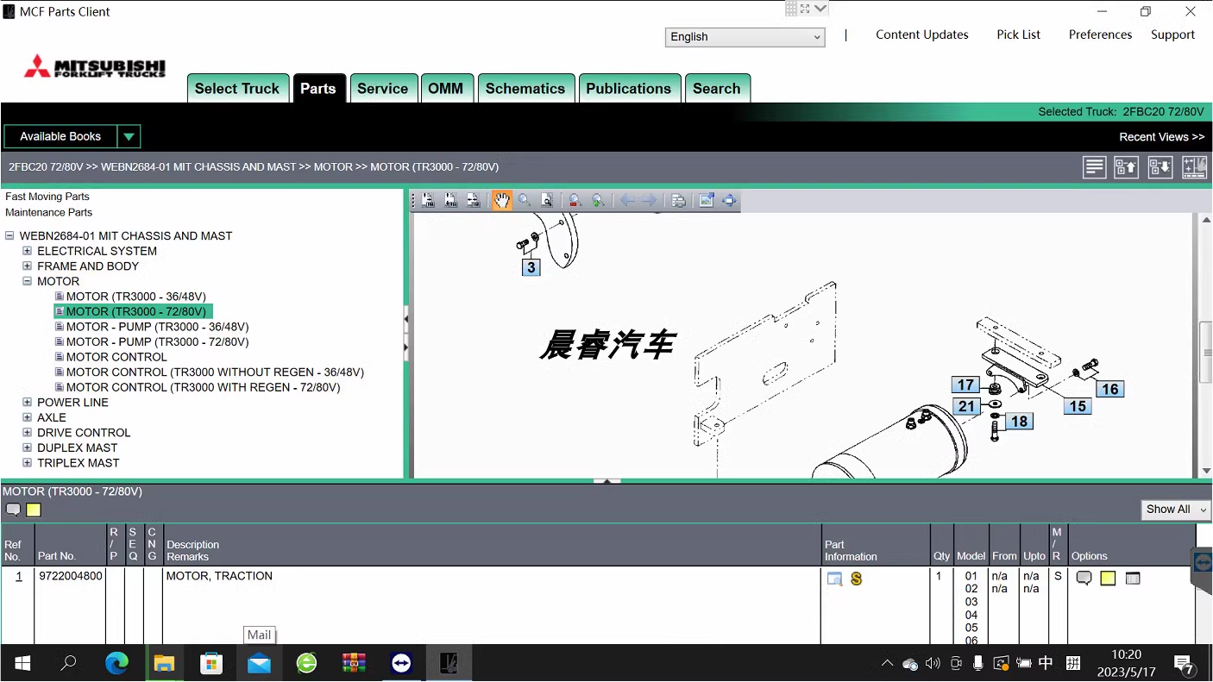Image resolution: width=1213 pixels, height=682 pixels.
Task: Open Recent Views list
Action: 1161,137
